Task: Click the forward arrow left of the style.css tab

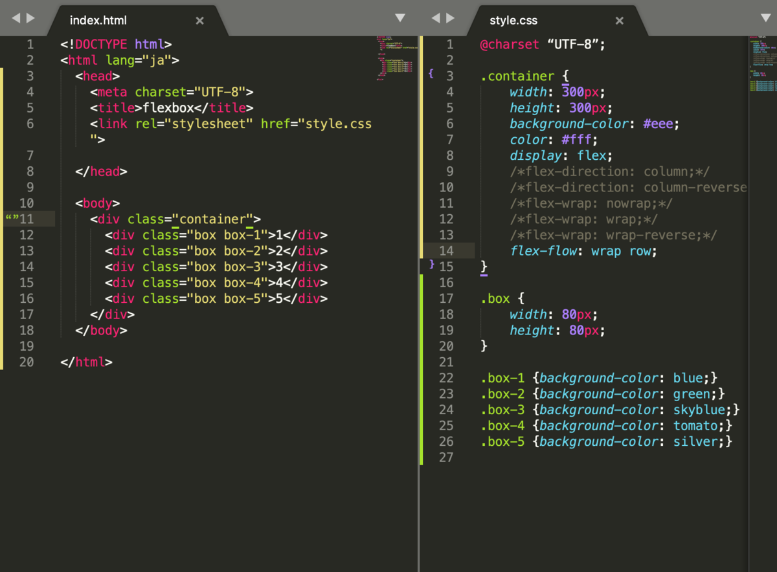Action: (x=450, y=18)
